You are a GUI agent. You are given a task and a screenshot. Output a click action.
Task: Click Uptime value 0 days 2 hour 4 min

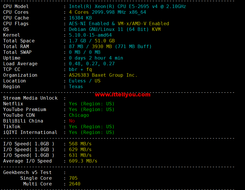(96, 58)
